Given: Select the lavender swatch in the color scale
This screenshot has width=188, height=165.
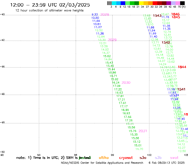Looking at the screenshot, I should (x=173, y=3).
